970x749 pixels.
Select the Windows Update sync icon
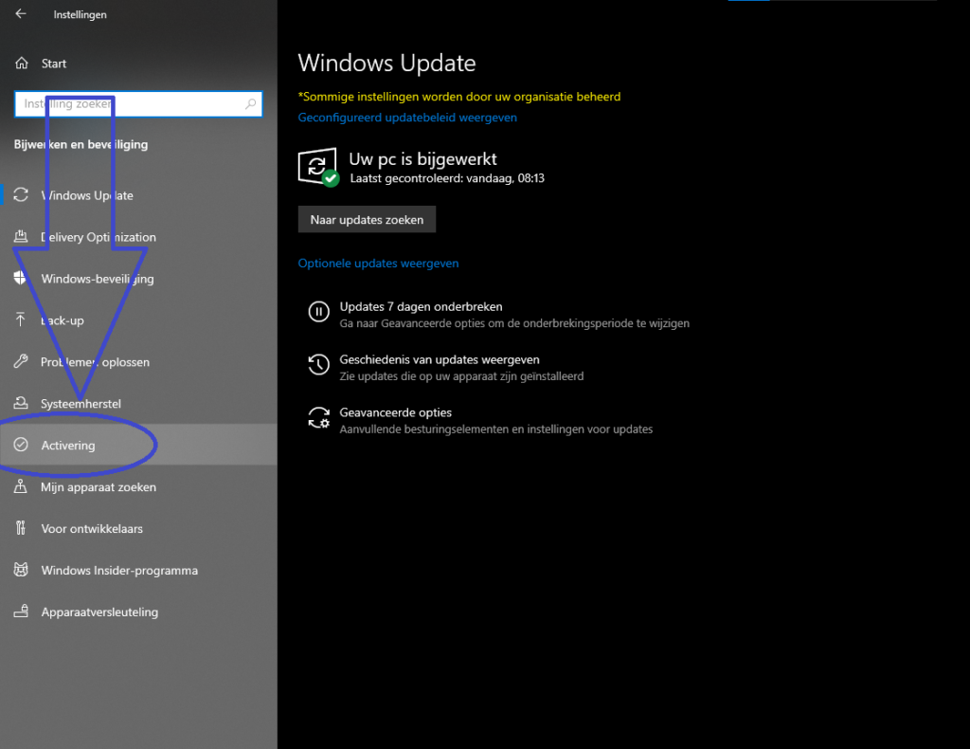tap(21, 195)
